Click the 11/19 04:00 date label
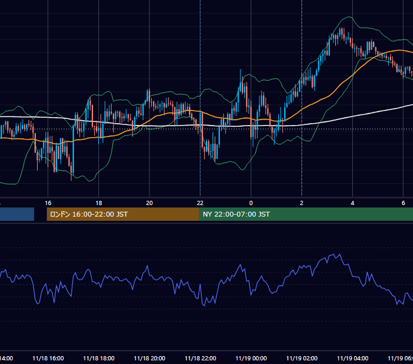The image size is (413, 364). click(x=353, y=359)
